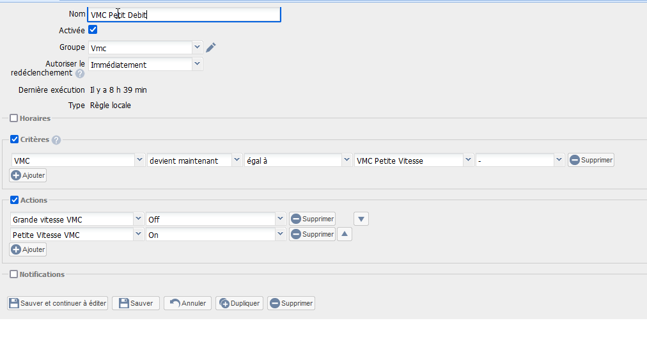Remove the VMC criterion with Supprimer
647x346 pixels.
pyautogui.click(x=591, y=161)
